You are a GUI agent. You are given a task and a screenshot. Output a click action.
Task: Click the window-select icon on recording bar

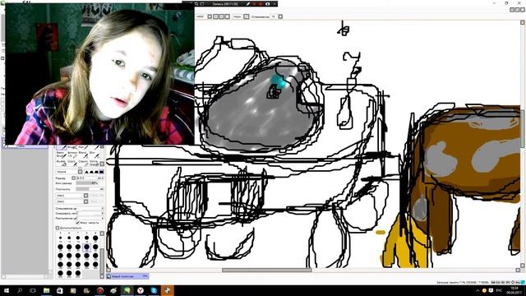point(202,3)
